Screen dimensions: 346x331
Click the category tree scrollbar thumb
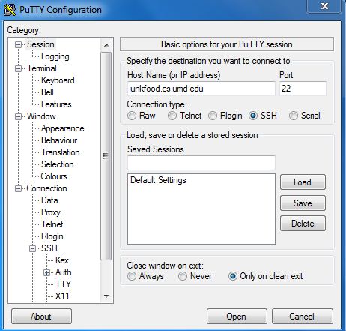click(x=106, y=156)
